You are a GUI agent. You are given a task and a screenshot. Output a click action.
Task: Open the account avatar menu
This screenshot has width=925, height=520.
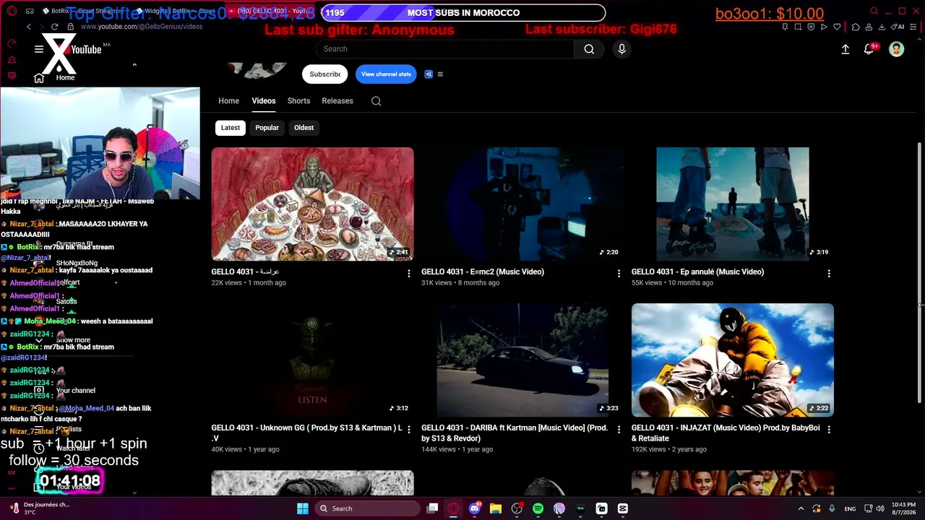click(x=896, y=49)
